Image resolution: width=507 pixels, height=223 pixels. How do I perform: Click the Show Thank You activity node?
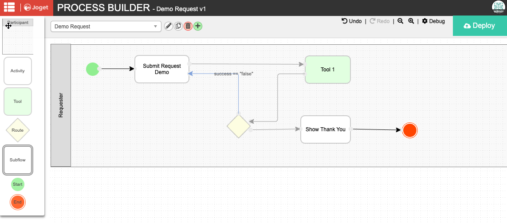coord(326,129)
